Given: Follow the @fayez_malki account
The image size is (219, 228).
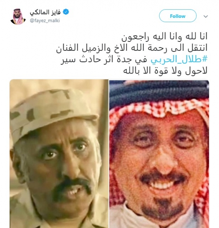Looking at the screenshot, I should (x=178, y=16).
